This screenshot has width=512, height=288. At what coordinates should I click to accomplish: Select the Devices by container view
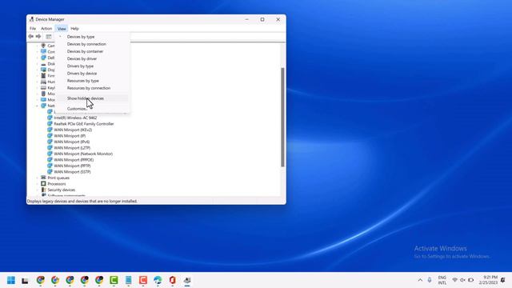click(93, 51)
